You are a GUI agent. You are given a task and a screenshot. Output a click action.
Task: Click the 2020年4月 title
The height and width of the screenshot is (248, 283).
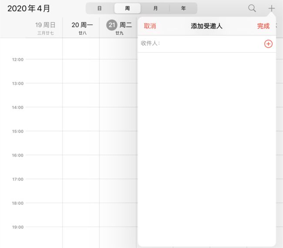(x=28, y=8)
